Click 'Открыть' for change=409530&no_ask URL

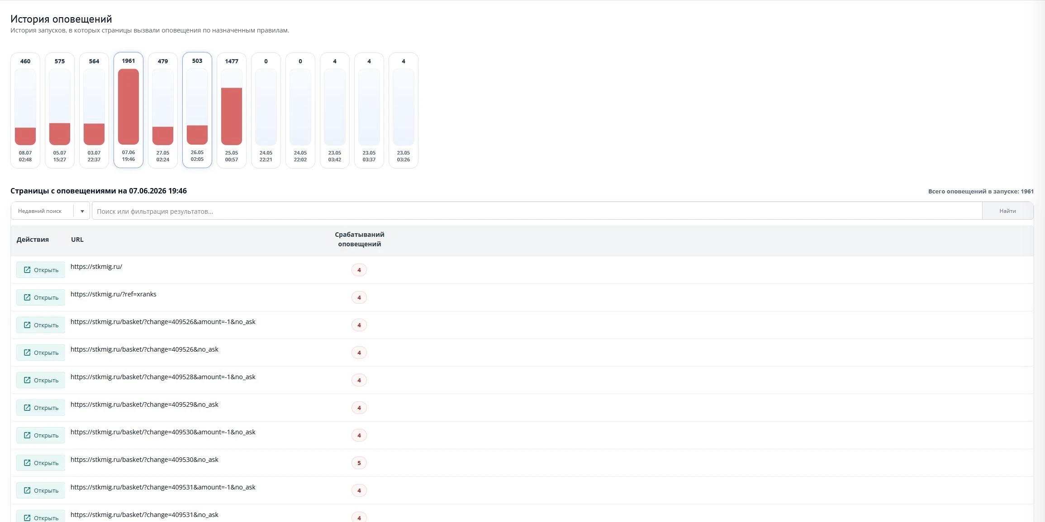(41, 463)
